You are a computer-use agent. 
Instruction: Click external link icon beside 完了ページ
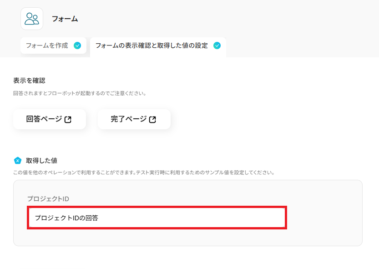click(152, 120)
